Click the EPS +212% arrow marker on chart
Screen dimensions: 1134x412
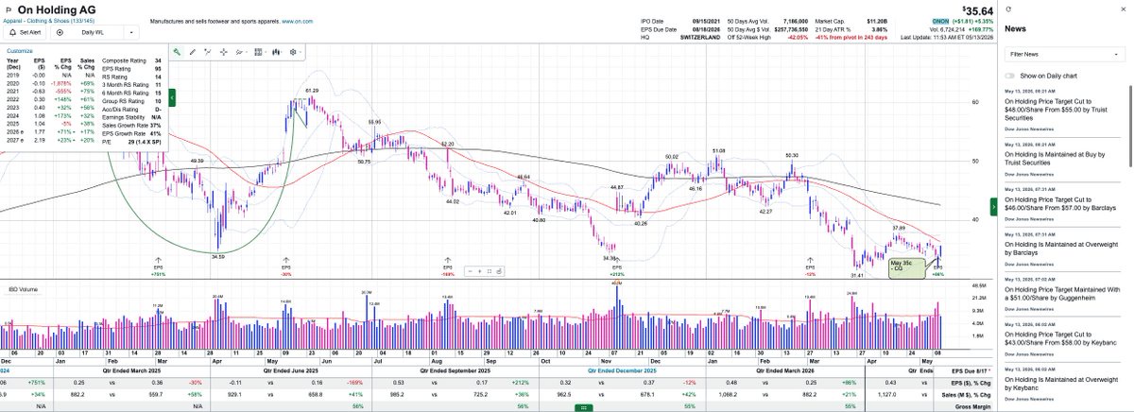pos(616,266)
